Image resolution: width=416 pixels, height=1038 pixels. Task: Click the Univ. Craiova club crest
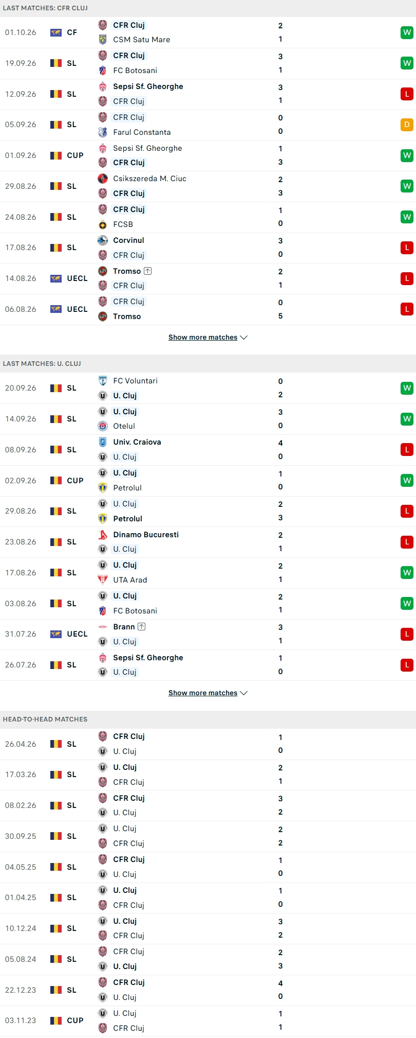103,442
